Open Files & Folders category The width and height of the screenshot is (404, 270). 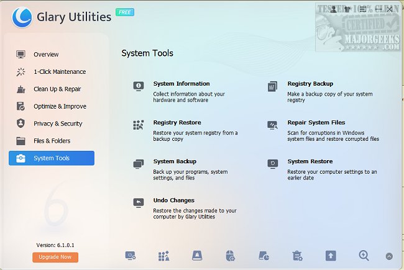click(x=51, y=141)
